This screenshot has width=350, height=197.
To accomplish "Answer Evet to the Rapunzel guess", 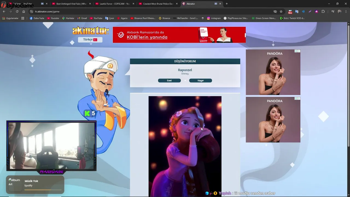I will tap(169, 80).
